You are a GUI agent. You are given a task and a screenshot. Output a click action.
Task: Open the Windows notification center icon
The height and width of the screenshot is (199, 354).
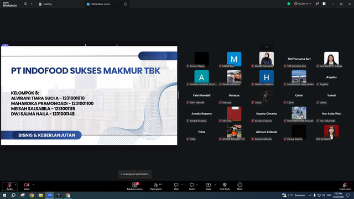tap(348, 195)
